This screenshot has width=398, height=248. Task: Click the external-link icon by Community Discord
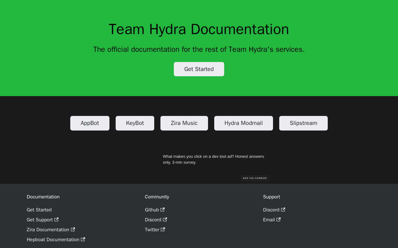pyautogui.click(x=165, y=219)
